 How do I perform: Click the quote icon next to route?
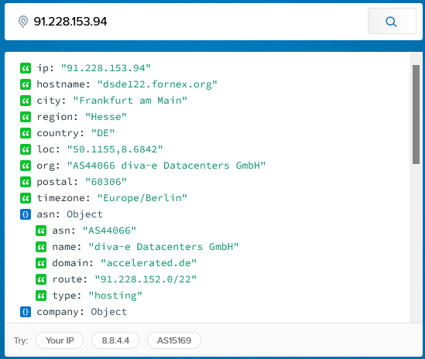click(41, 279)
